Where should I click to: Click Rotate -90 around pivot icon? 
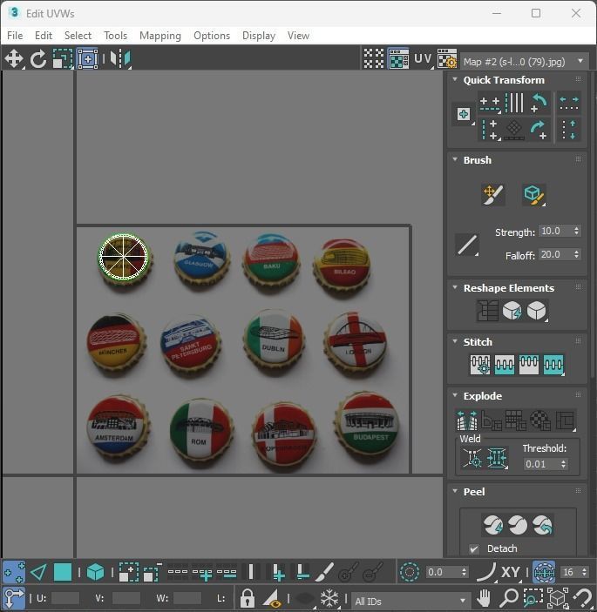coord(539,104)
